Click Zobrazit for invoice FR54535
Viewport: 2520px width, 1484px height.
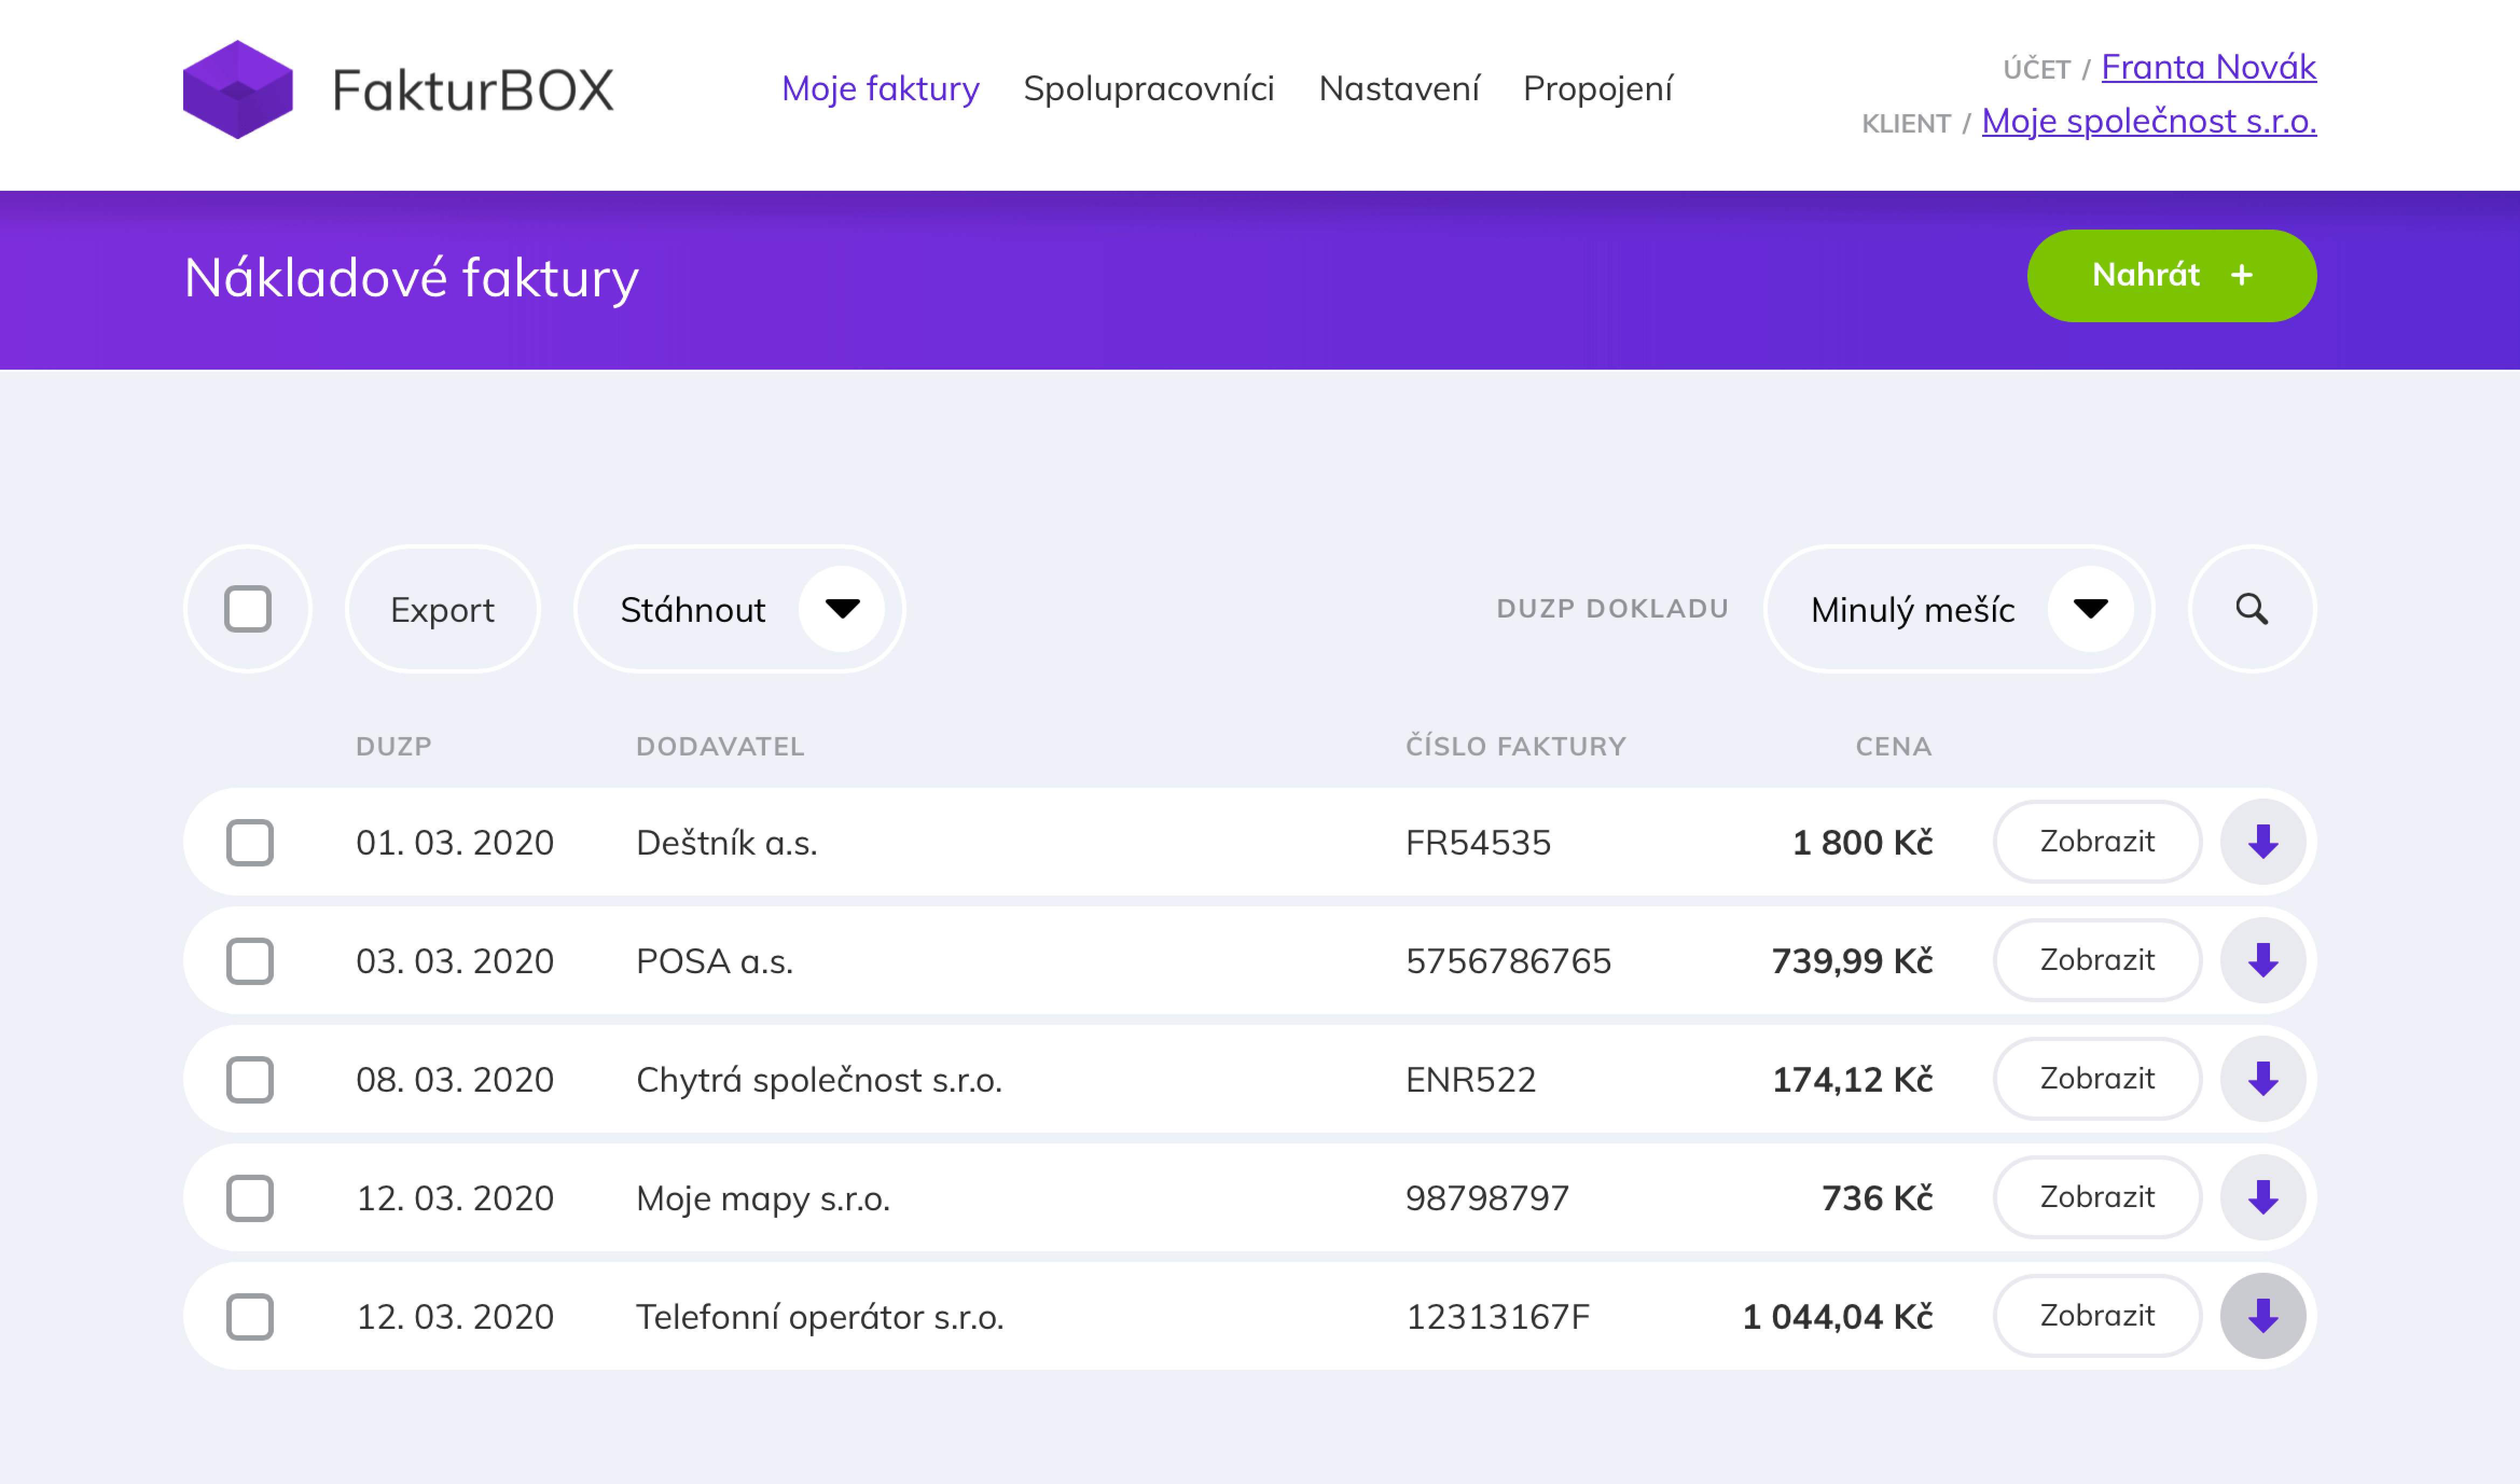pyautogui.click(x=2097, y=842)
